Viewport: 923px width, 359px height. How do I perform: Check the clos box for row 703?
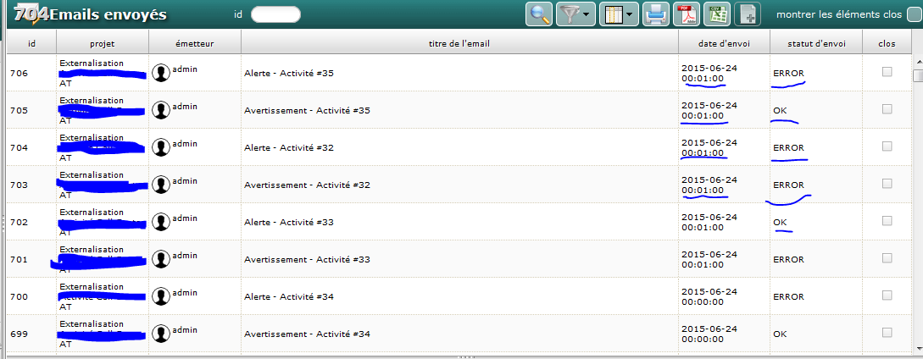click(x=887, y=184)
